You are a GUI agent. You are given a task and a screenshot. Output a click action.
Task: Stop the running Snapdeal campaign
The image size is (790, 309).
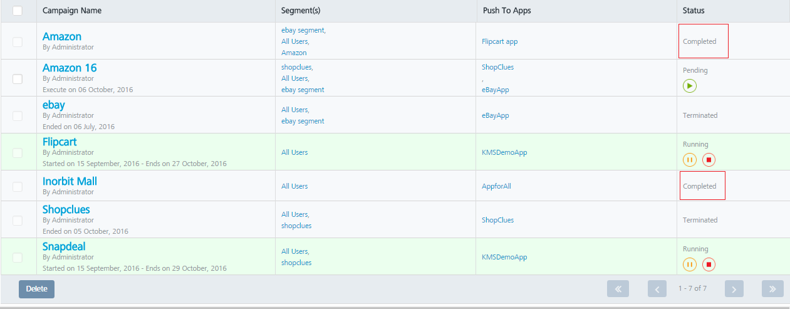[709, 264]
